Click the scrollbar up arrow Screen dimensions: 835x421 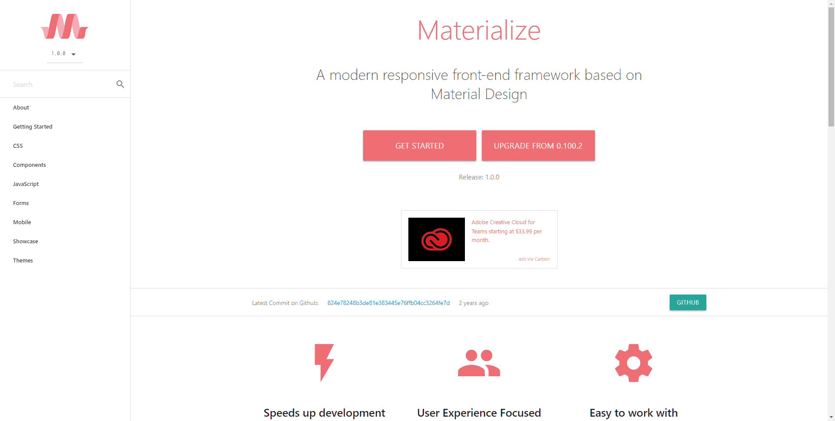click(x=831, y=3)
